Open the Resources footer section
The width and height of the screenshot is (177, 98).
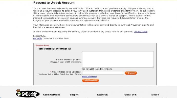pos(102,95)
